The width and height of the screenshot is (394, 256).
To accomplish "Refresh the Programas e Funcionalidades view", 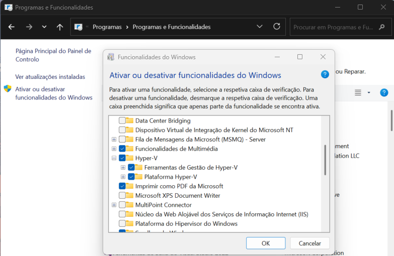I will (276, 27).
